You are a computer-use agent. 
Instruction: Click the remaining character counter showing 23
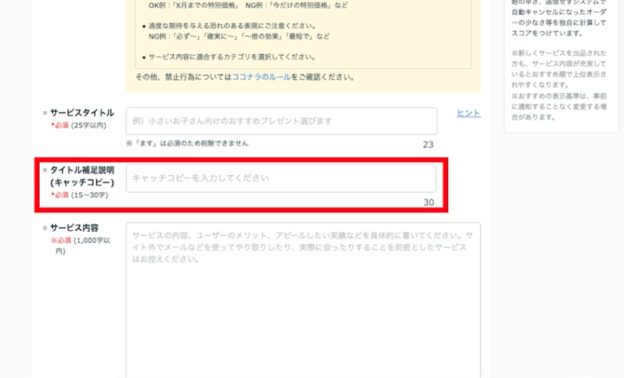[428, 144]
